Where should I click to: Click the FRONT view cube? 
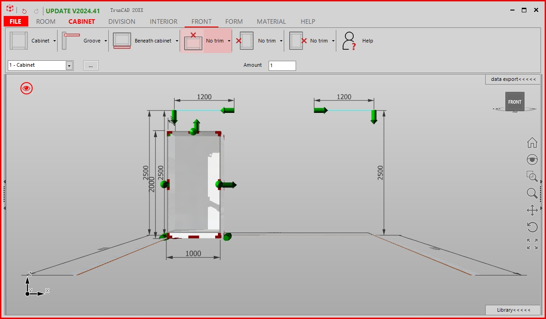(514, 102)
